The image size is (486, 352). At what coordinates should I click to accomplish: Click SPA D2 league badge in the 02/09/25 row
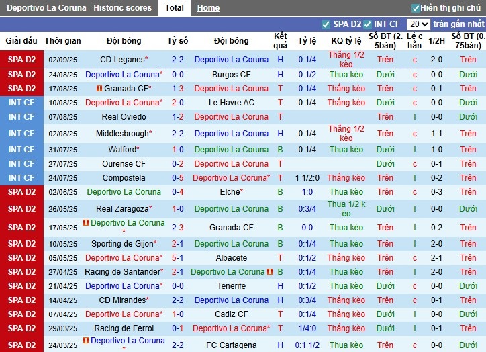click(21, 59)
